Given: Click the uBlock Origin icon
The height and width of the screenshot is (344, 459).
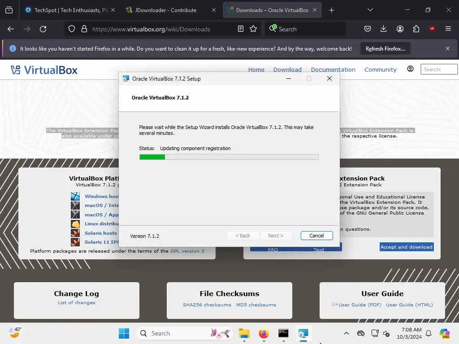Looking at the screenshot, I should [432, 29].
